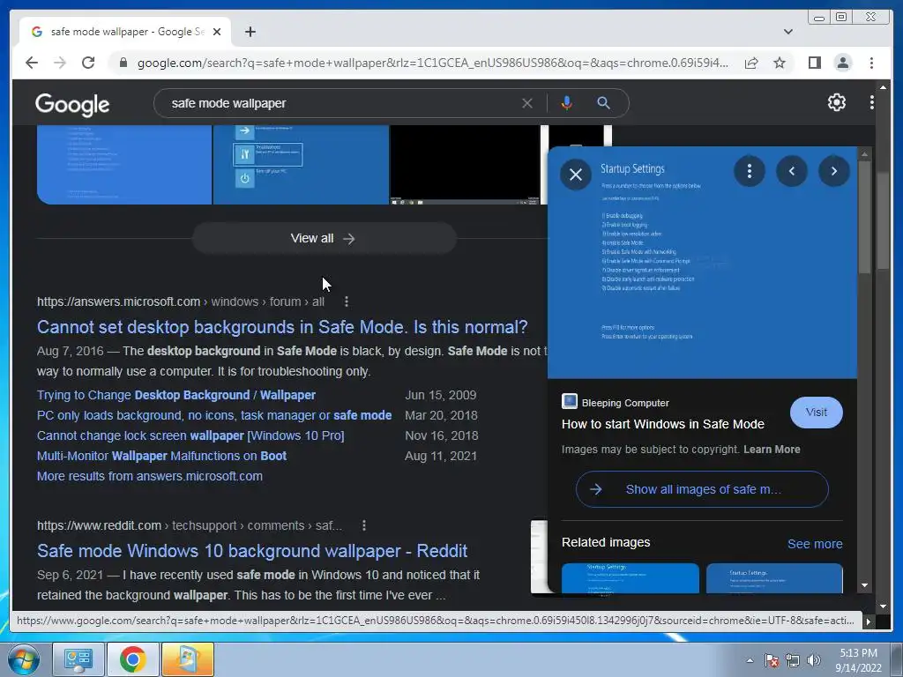Show hidden tray icons arrow

click(750, 660)
